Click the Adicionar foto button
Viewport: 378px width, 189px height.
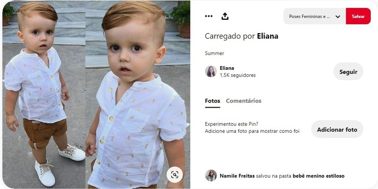(337, 129)
